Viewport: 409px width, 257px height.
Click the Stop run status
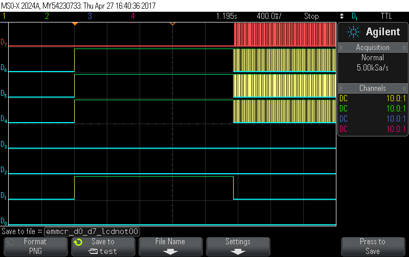tap(311, 16)
